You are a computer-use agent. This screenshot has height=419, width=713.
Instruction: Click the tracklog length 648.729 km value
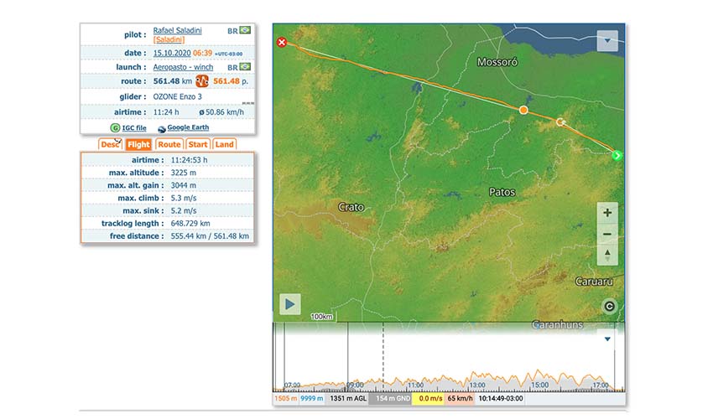pos(190,224)
